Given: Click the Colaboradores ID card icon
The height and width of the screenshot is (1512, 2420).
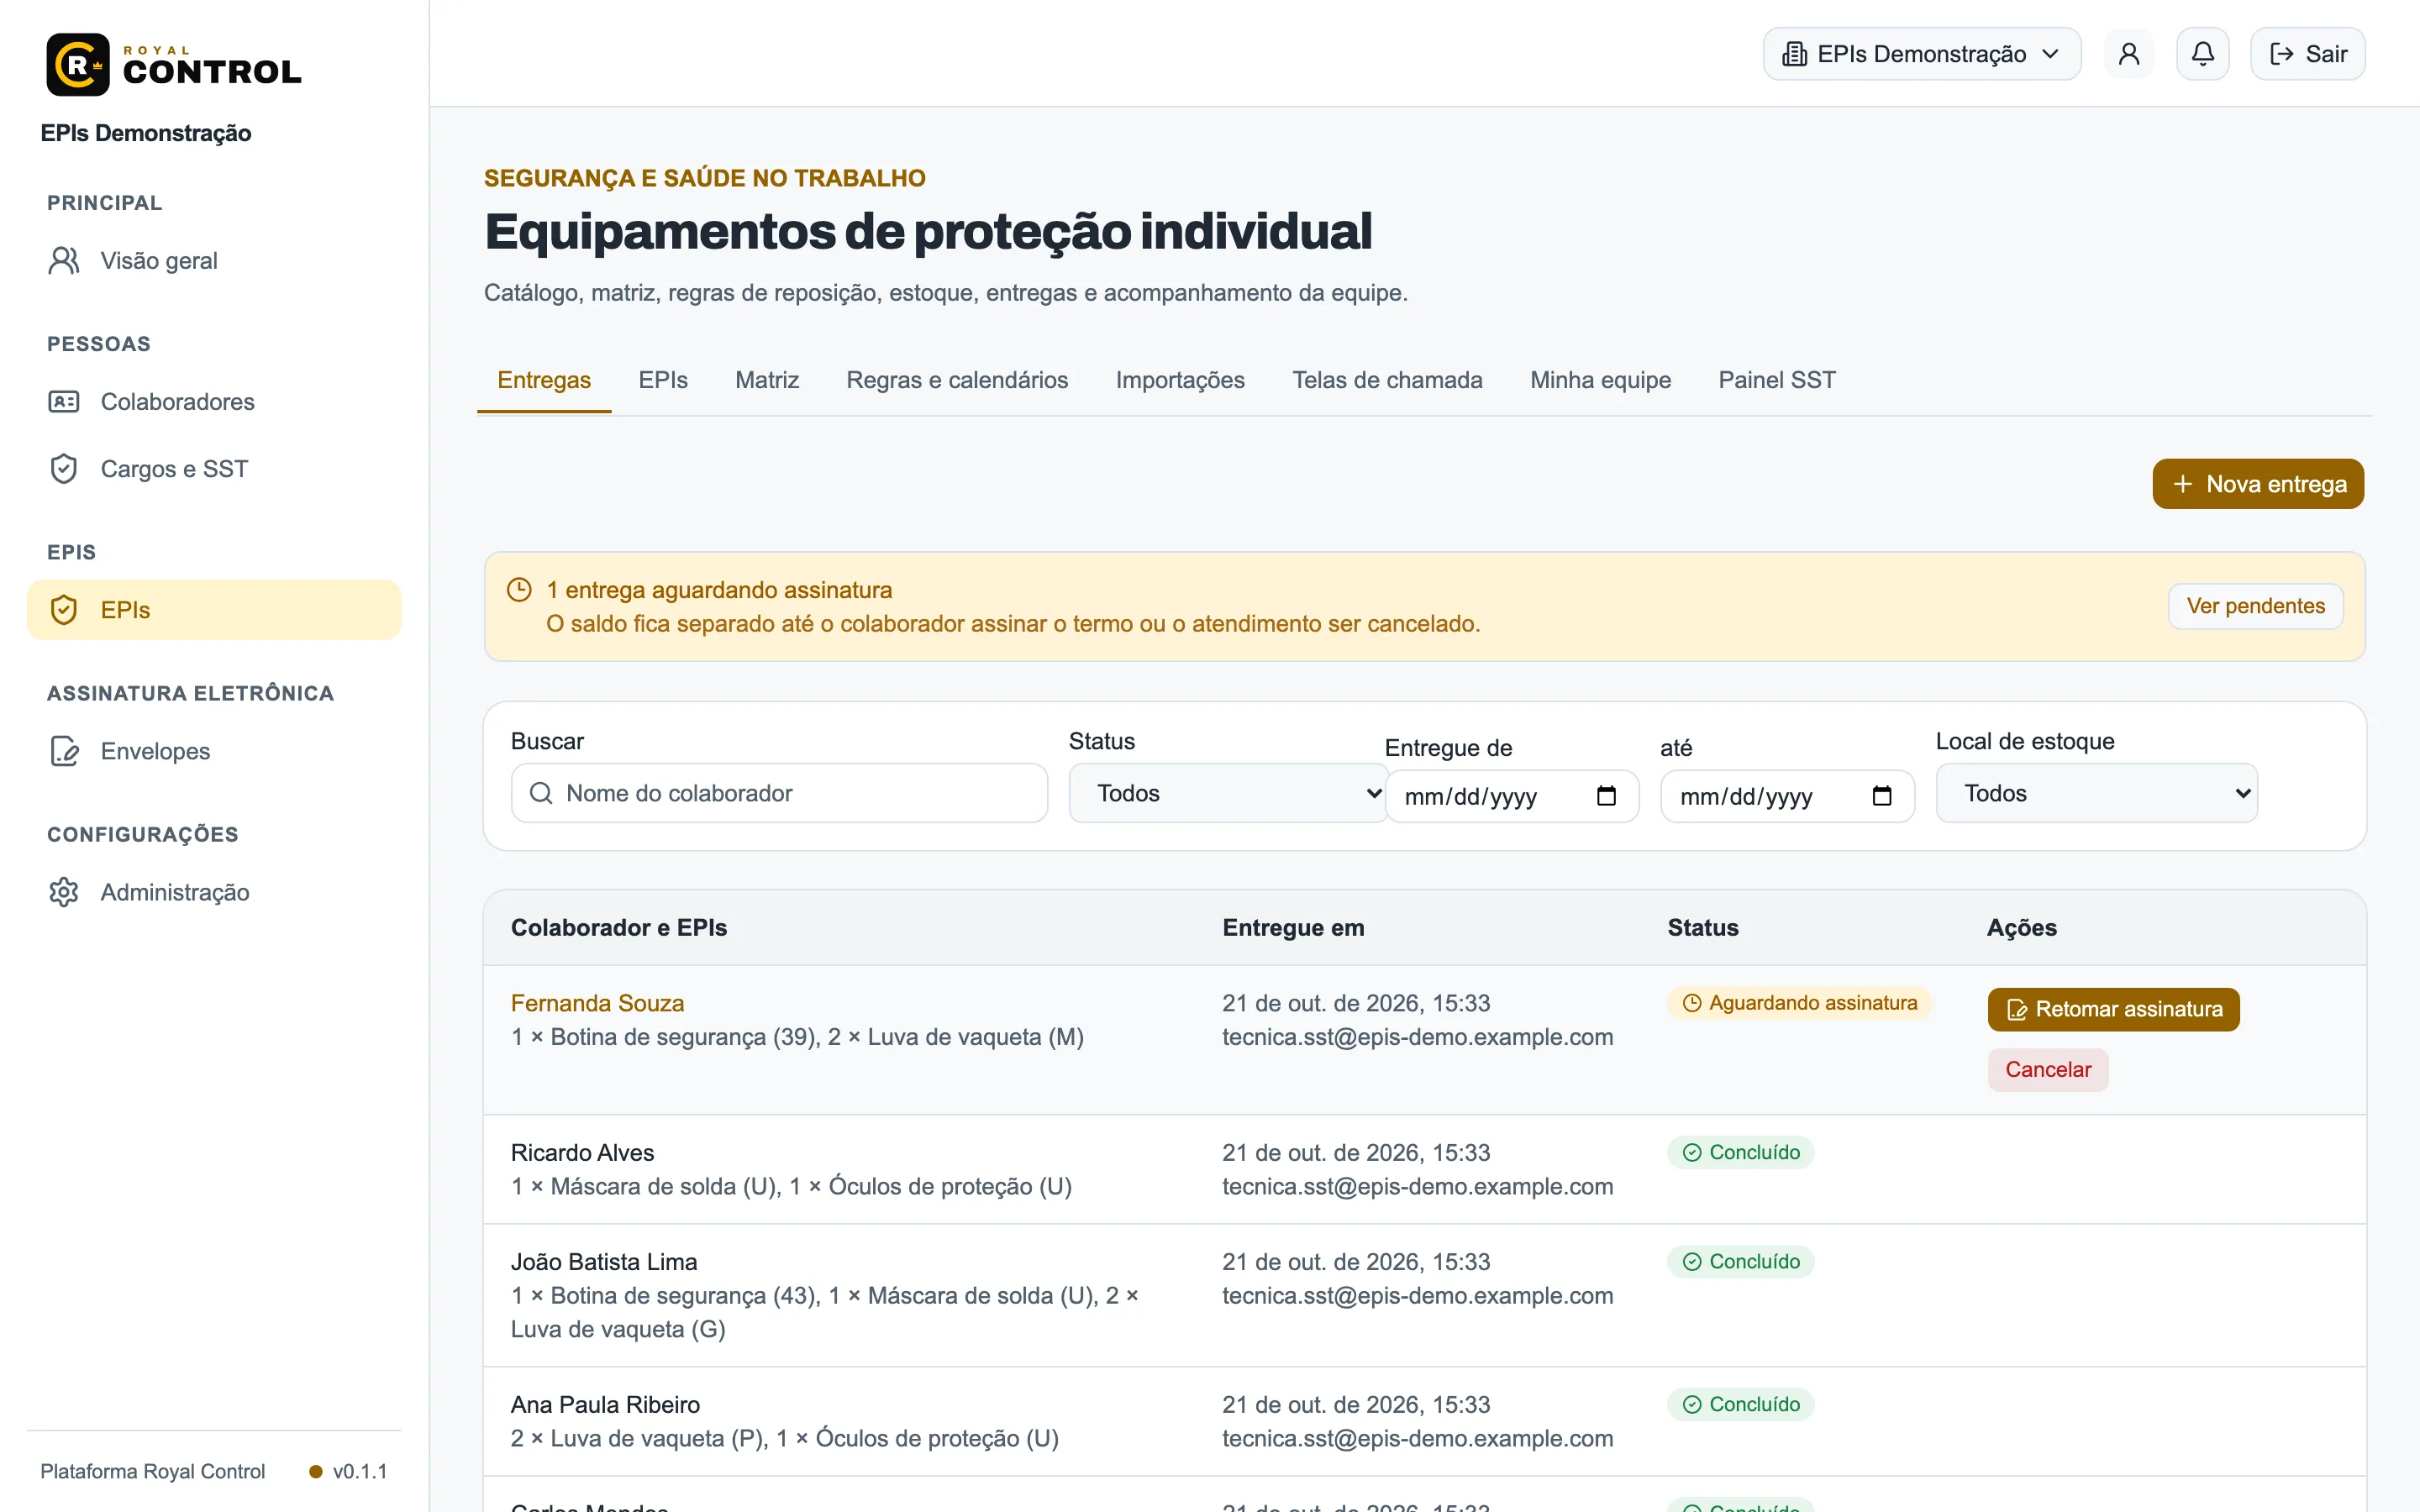Looking at the screenshot, I should tap(64, 402).
